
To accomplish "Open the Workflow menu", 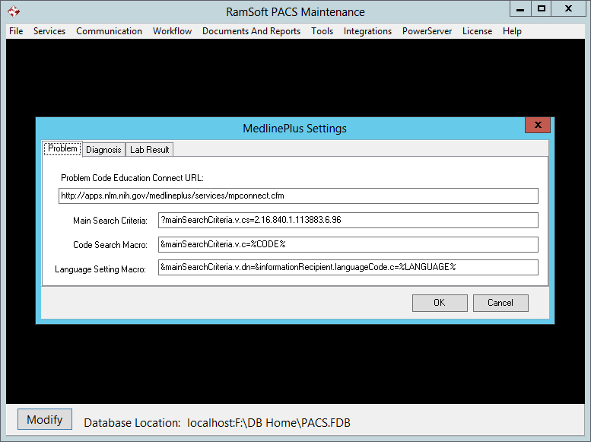I will (172, 31).
